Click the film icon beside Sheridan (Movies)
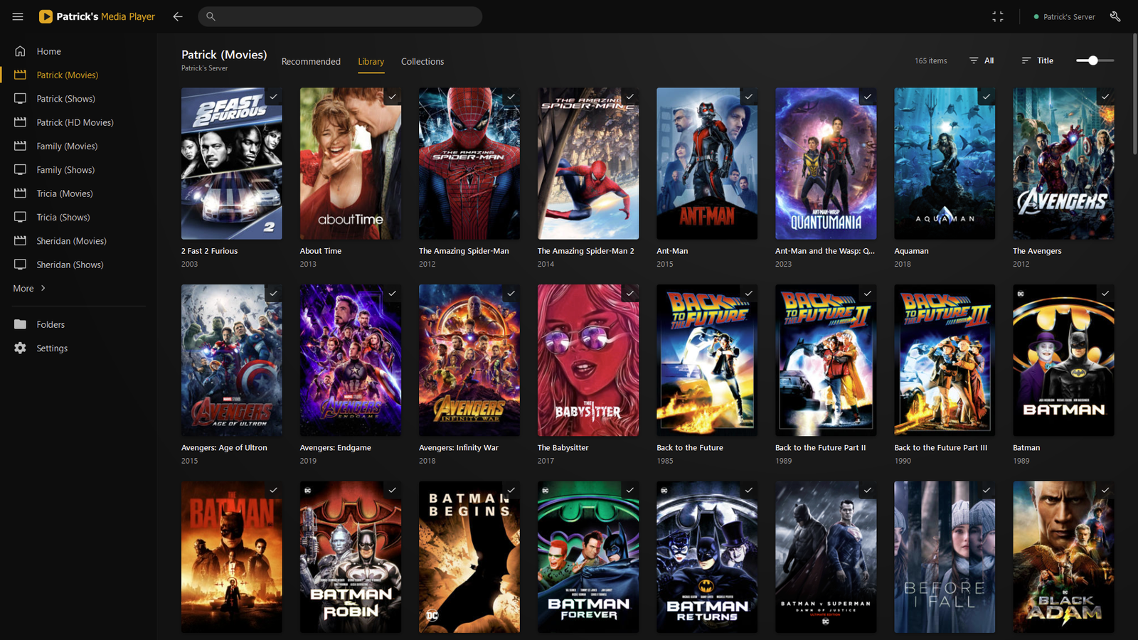The height and width of the screenshot is (640, 1138). (x=21, y=241)
